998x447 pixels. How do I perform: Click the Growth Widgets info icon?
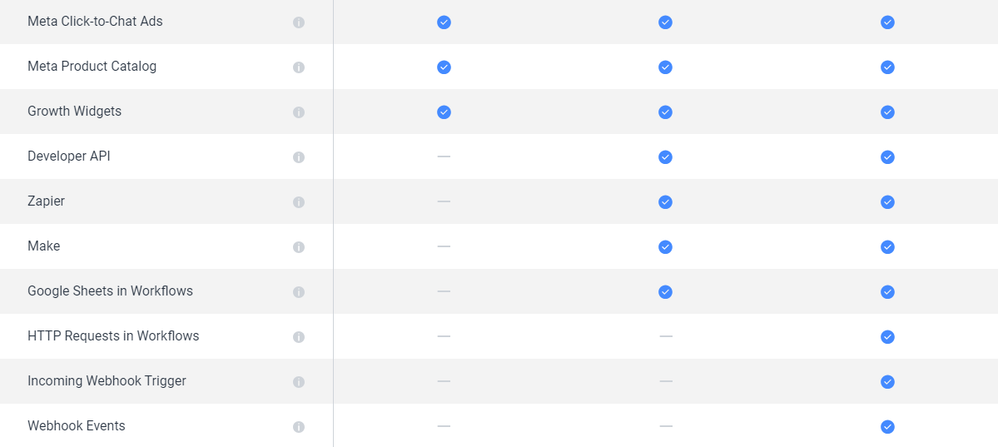[x=299, y=112]
